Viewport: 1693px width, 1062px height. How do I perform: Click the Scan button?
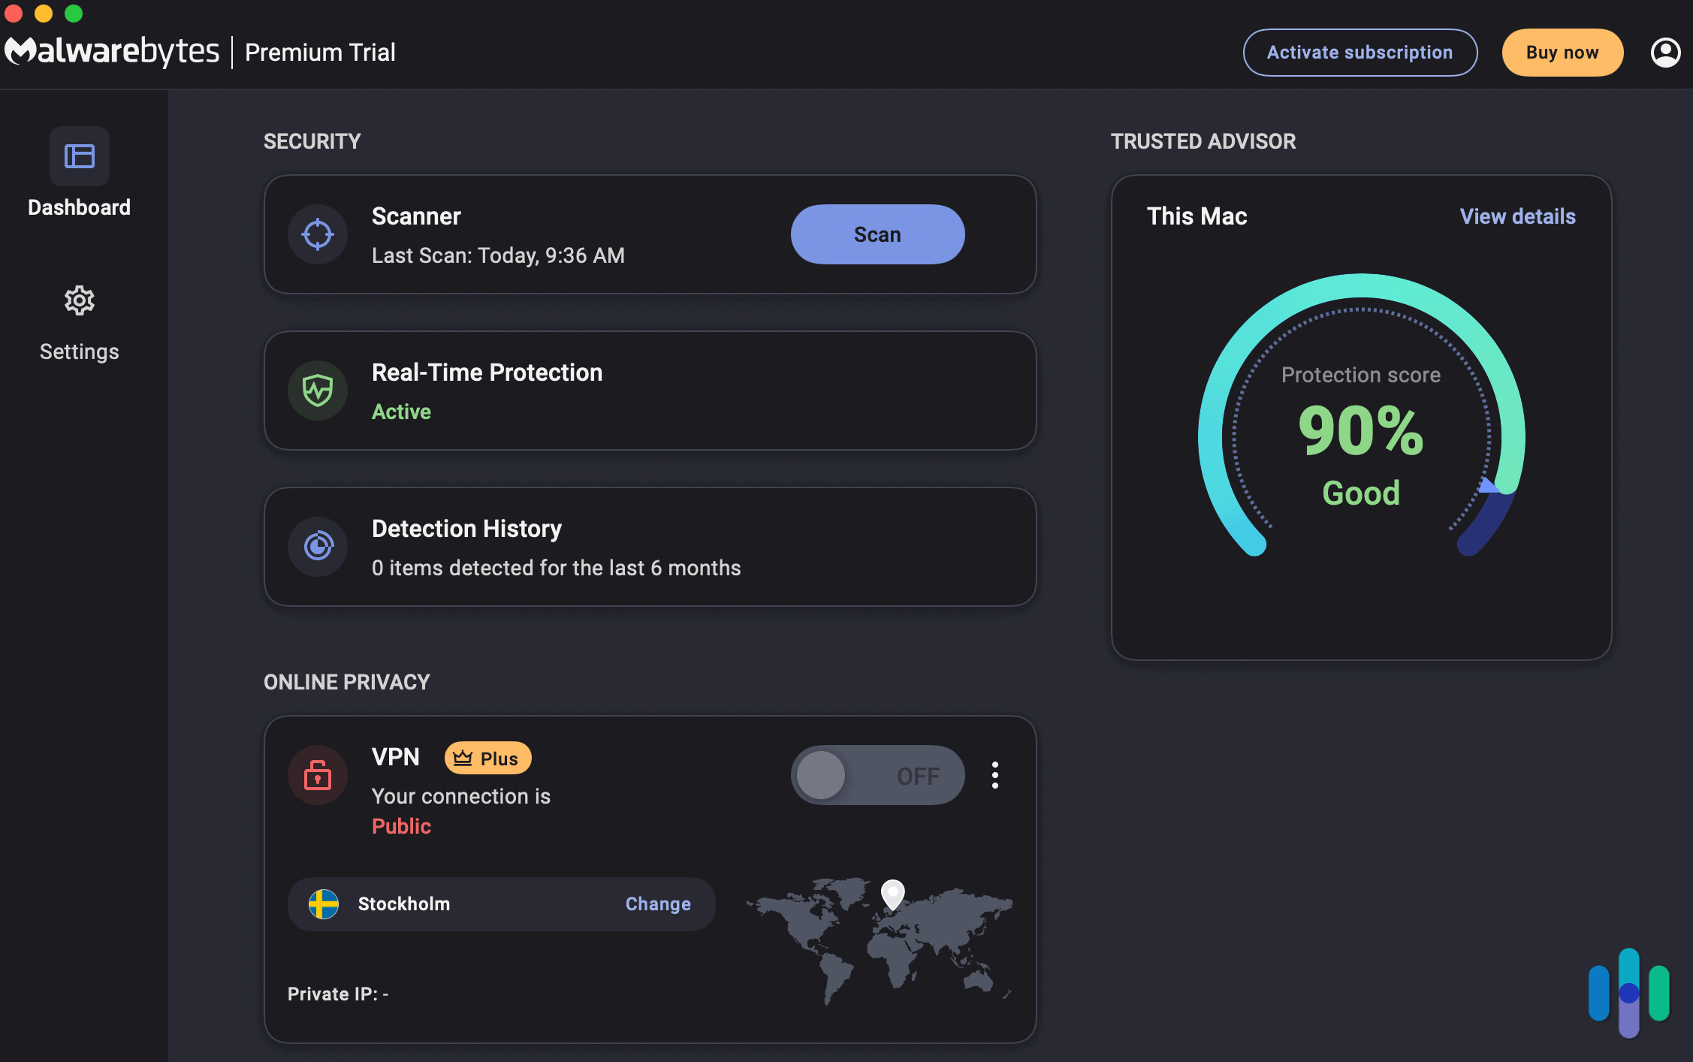coord(877,234)
